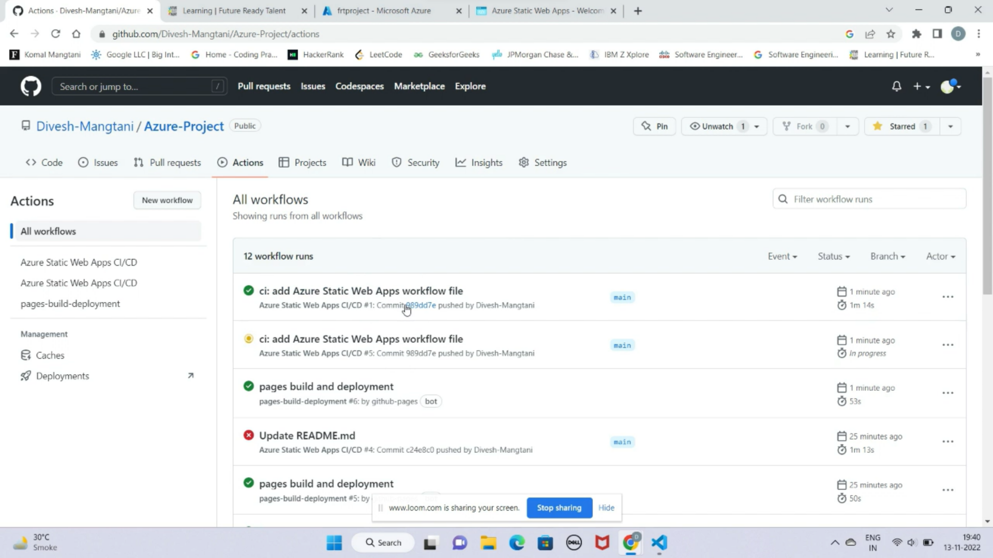Open Marketplace in the top navigation
The height and width of the screenshot is (558, 993).
(x=419, y=86)
